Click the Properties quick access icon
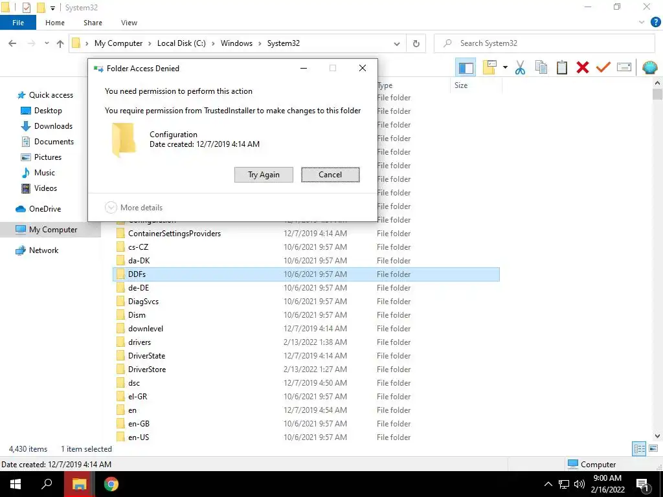 tap(26, 8)
